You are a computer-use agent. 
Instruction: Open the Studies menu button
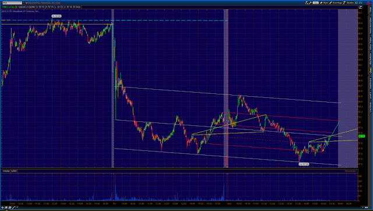point(349,3)
